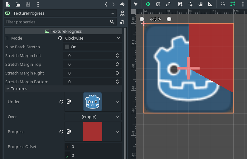Step the Stretch Margin Left value
The height and width of the screenshot is (159, 247).
(x=117, y=55)
